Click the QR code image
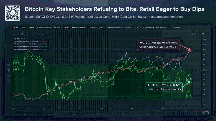Screen dimensions: 216x121 12,13
